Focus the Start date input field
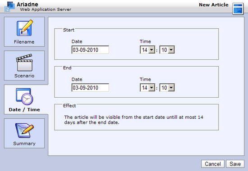The height and width of the screenshot is (171, 248). (x=90, y=50)
